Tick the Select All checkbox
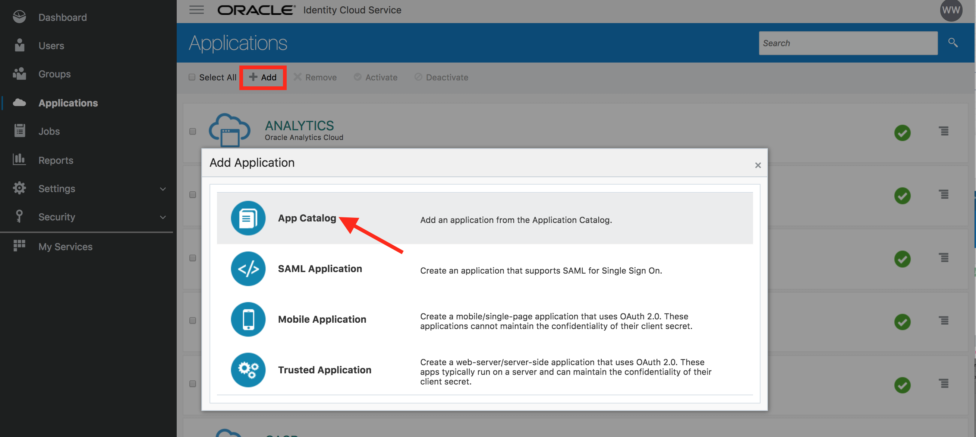 [192, 77]
